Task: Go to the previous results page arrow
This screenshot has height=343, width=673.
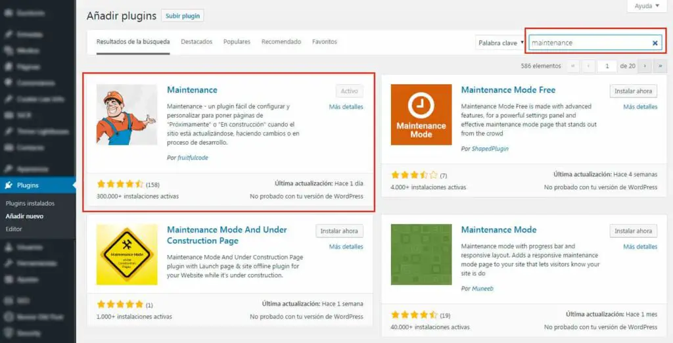Action: [588, 66]
